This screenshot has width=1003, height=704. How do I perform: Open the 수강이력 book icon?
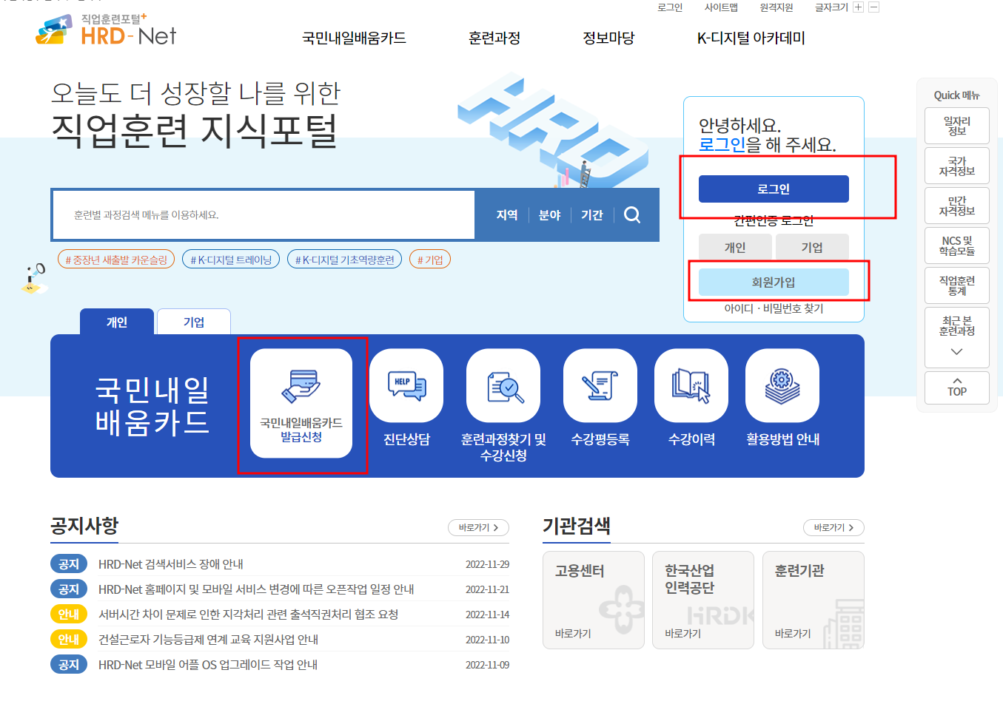pyautogui.click(x=691, y=385)
